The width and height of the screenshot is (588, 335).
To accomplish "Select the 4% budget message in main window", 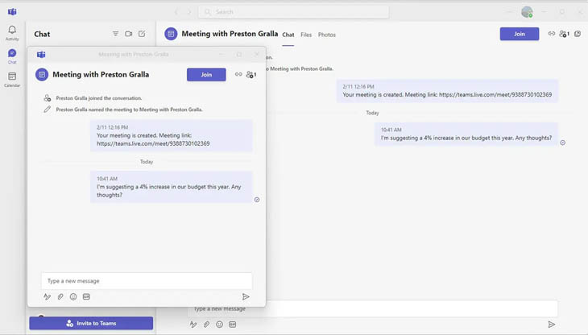I will coord(466,134).
